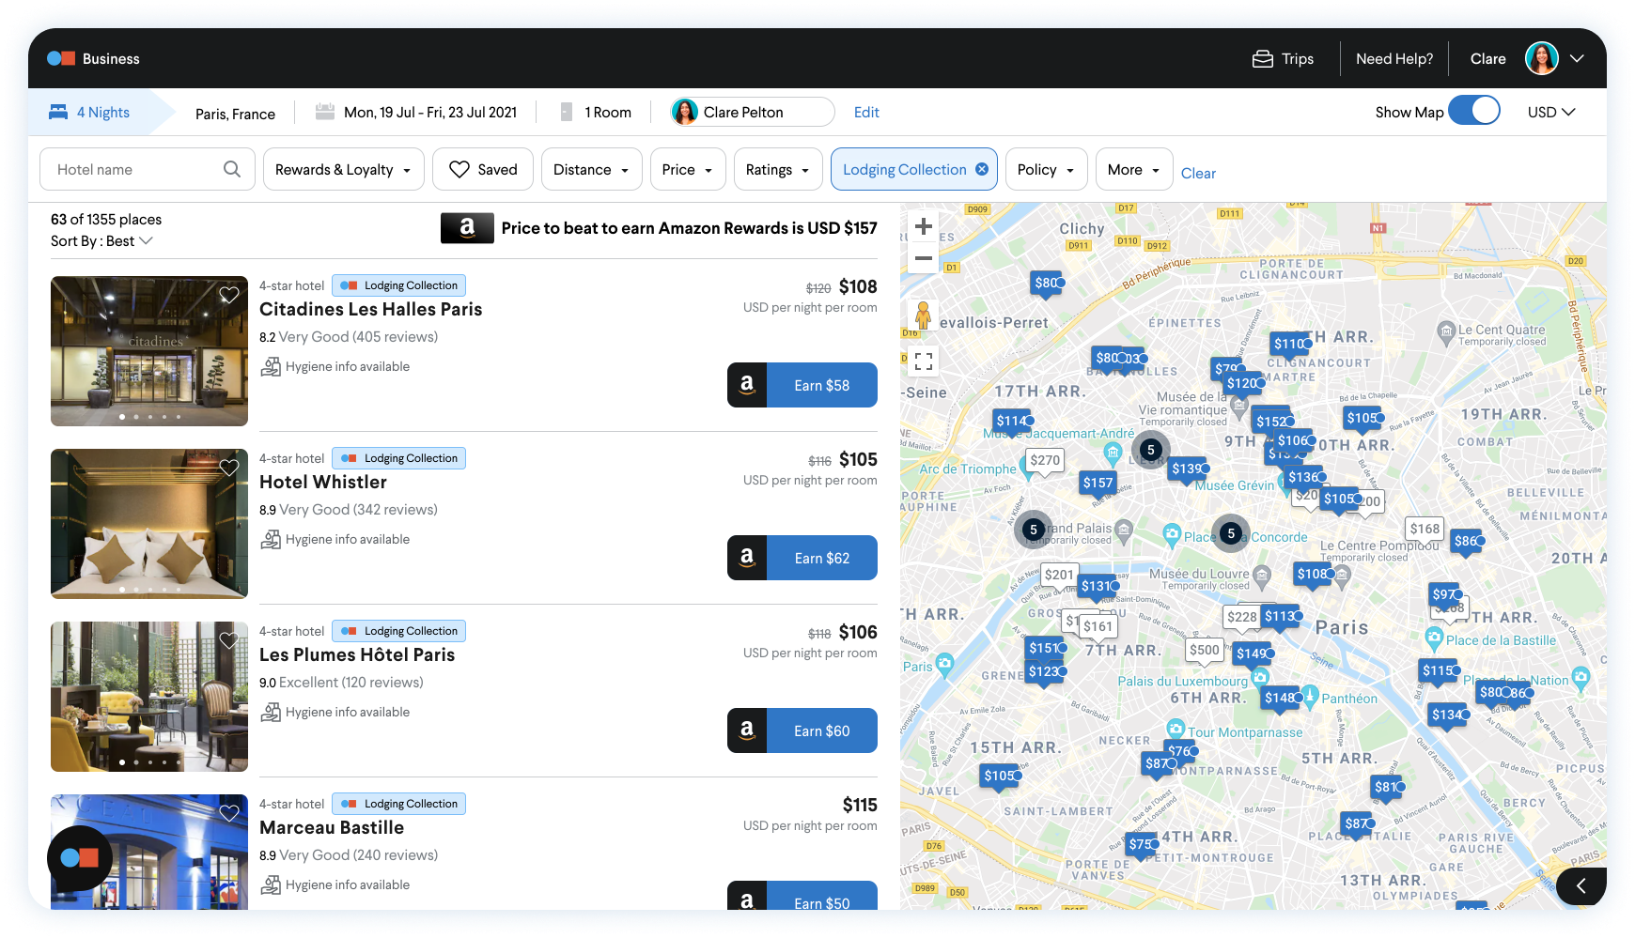Image resolution: width=1635 pixels, height=938 pixels.
Task: Open the Policy filter dropdown
Action: coord(1046,169)
